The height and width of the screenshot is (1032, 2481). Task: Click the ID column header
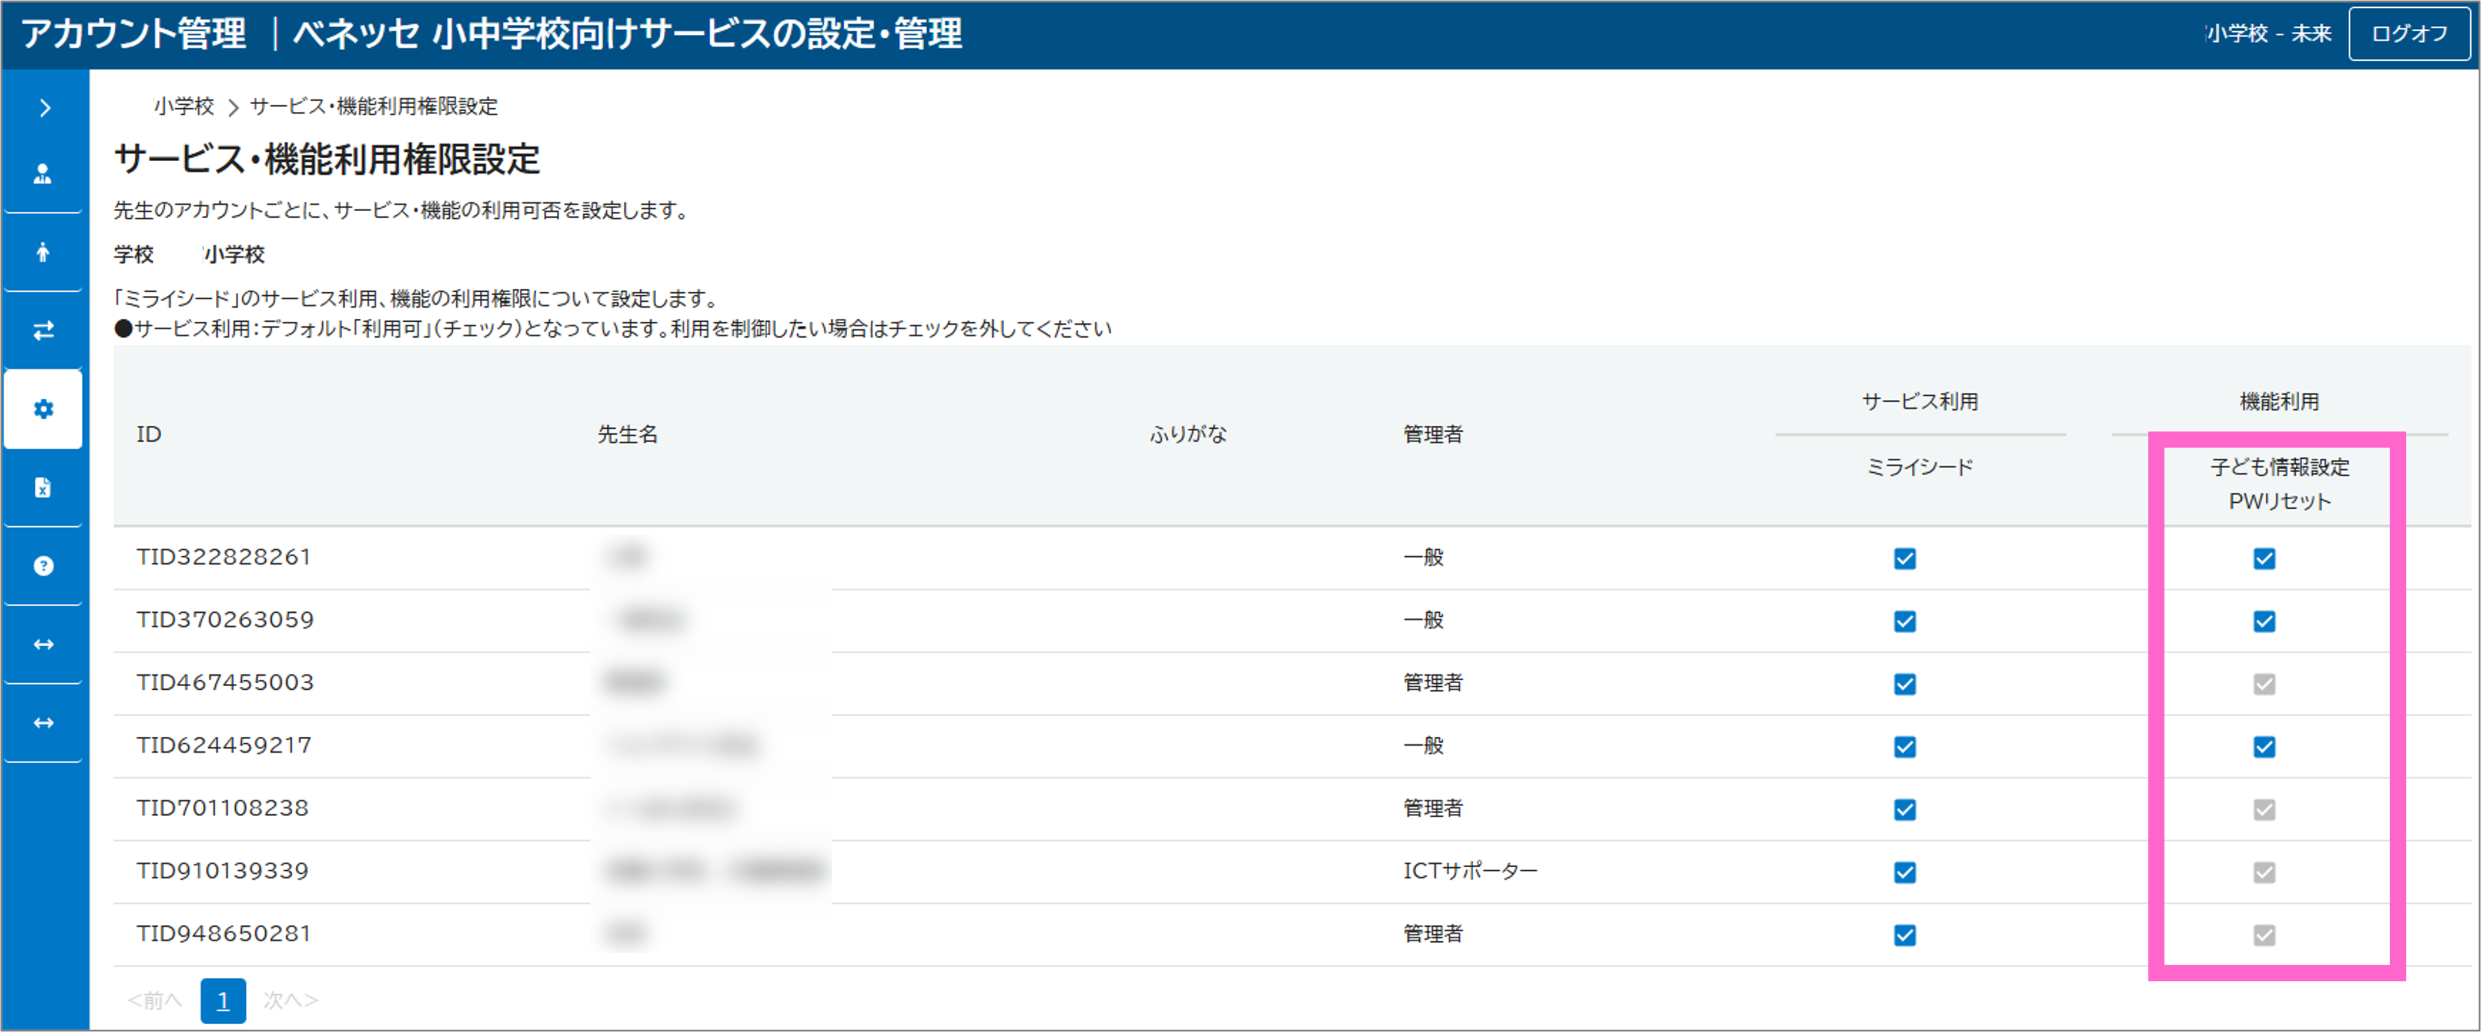coord(149,435)
